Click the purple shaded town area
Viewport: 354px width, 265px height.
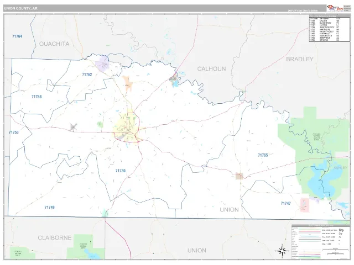point(102,64)
